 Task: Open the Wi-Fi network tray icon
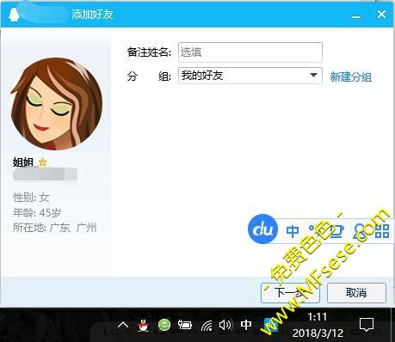pos(207,325)
